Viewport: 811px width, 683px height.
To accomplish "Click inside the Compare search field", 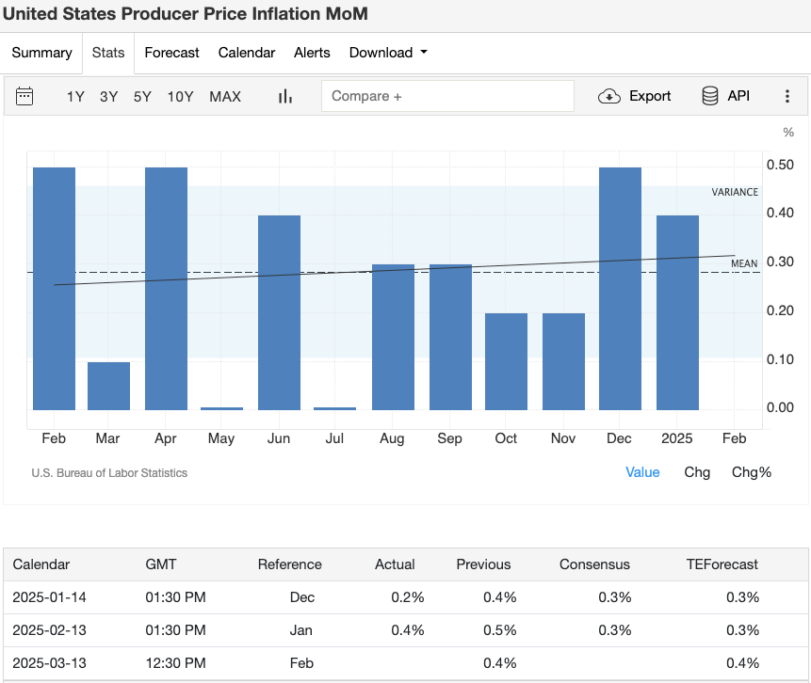I will click(x=447, y=96).
